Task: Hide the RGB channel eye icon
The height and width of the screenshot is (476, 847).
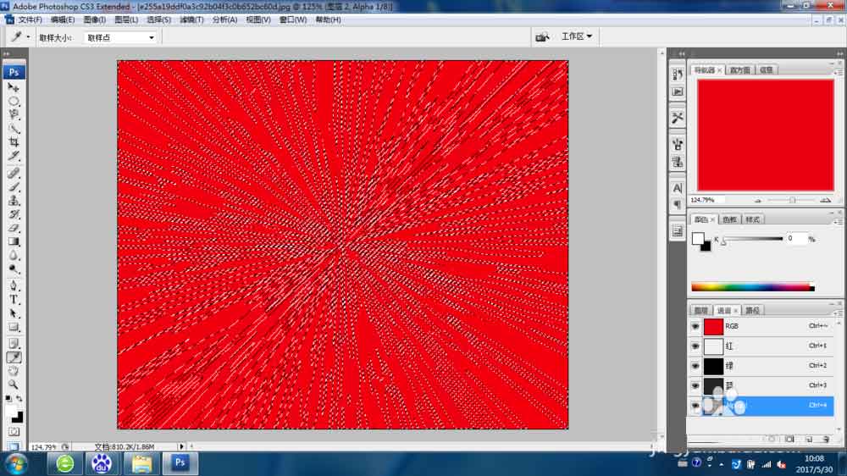Action: coord(695,326)
